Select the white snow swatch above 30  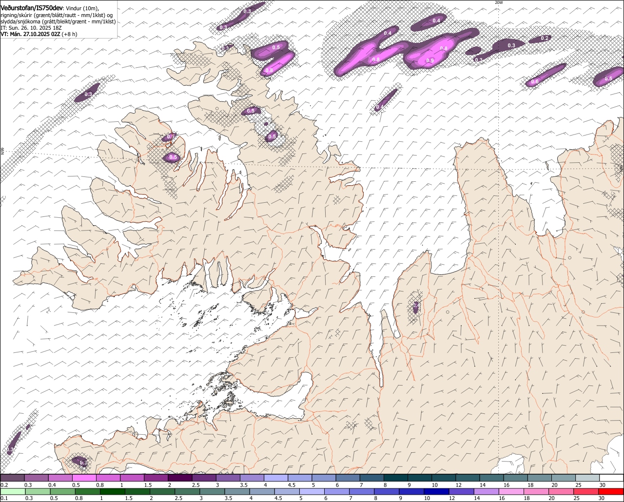(x=612, y=478)
